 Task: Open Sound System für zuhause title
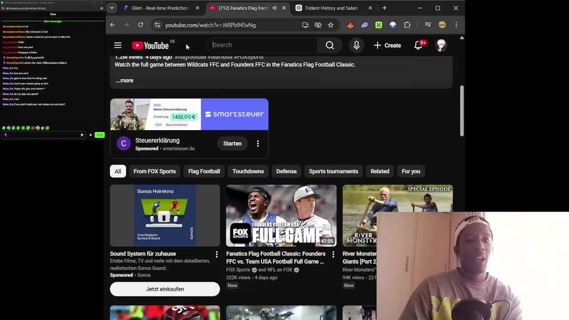(x=143, y=254)
